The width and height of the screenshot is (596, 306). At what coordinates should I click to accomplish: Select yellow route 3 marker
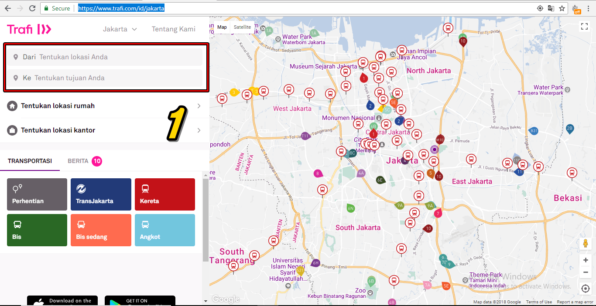234,92
